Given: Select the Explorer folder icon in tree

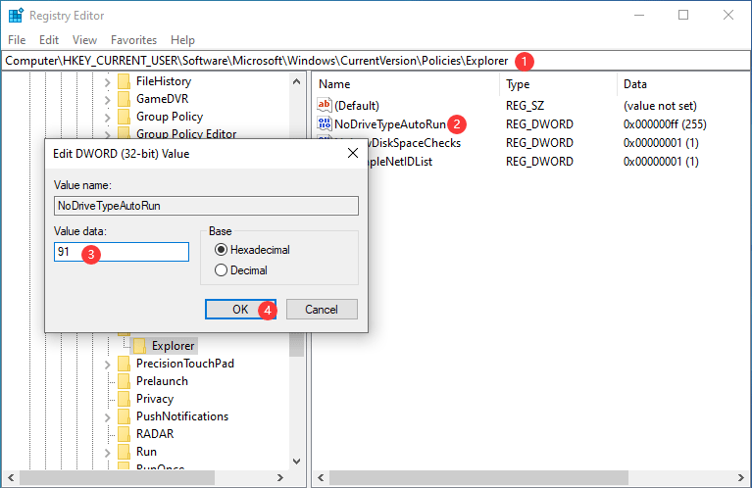Looking at the screenshot, I should (139, 346).
